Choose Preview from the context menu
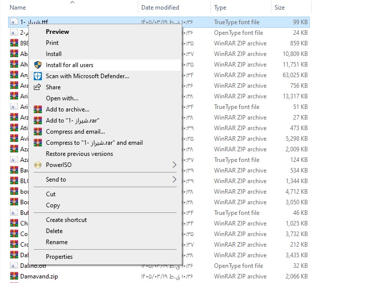Viewport: 380px width, 283px height. click(105, 32)
